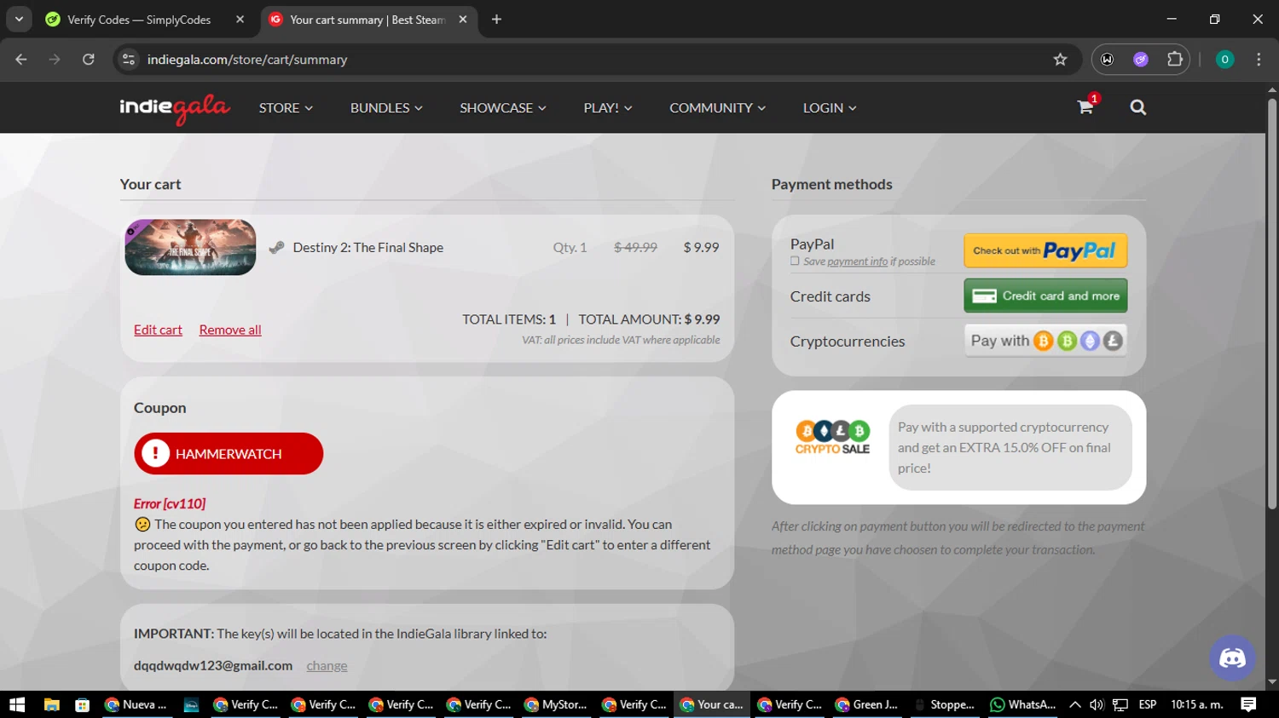
Task: Click the address bar URL
Action: [x=247, y=60]
